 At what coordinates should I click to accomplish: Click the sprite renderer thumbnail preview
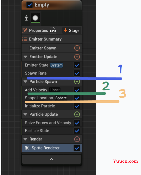coord(35,18)
